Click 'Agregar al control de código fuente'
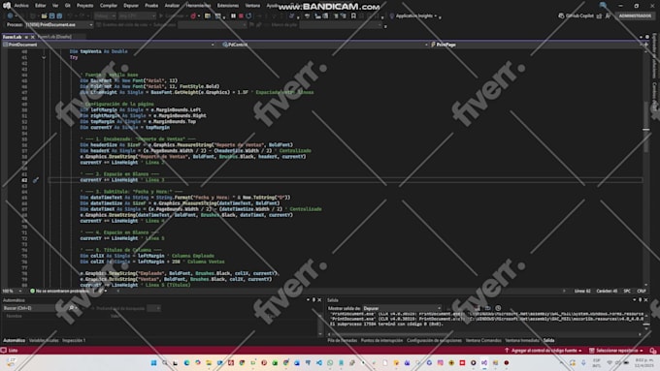 pyautogui.click(x=544, y=351)
